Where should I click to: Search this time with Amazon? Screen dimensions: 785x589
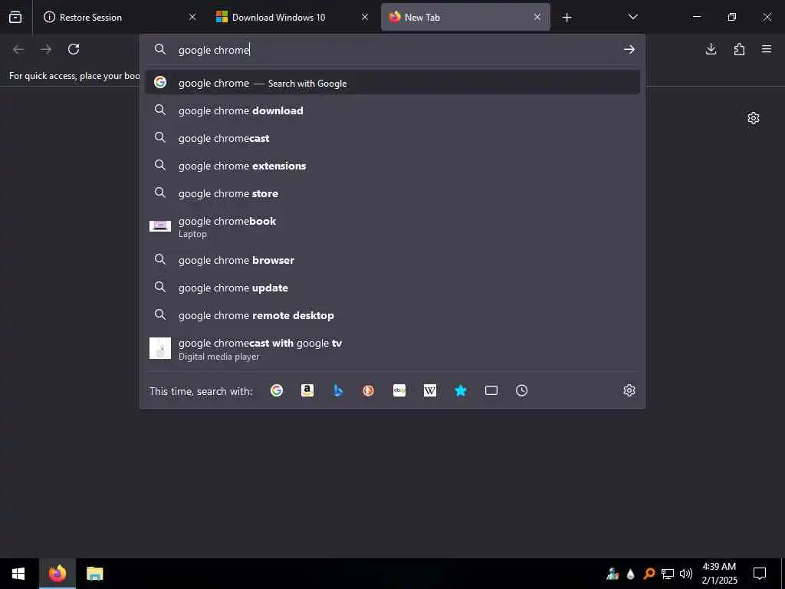(307, 390)
